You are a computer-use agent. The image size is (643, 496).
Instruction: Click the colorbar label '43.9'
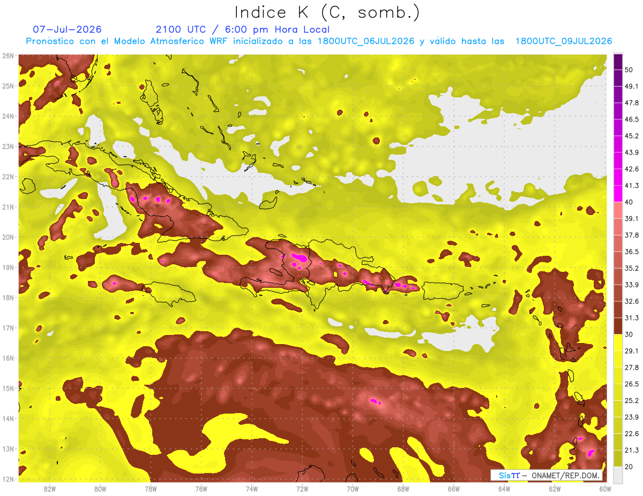click(632, 152)
